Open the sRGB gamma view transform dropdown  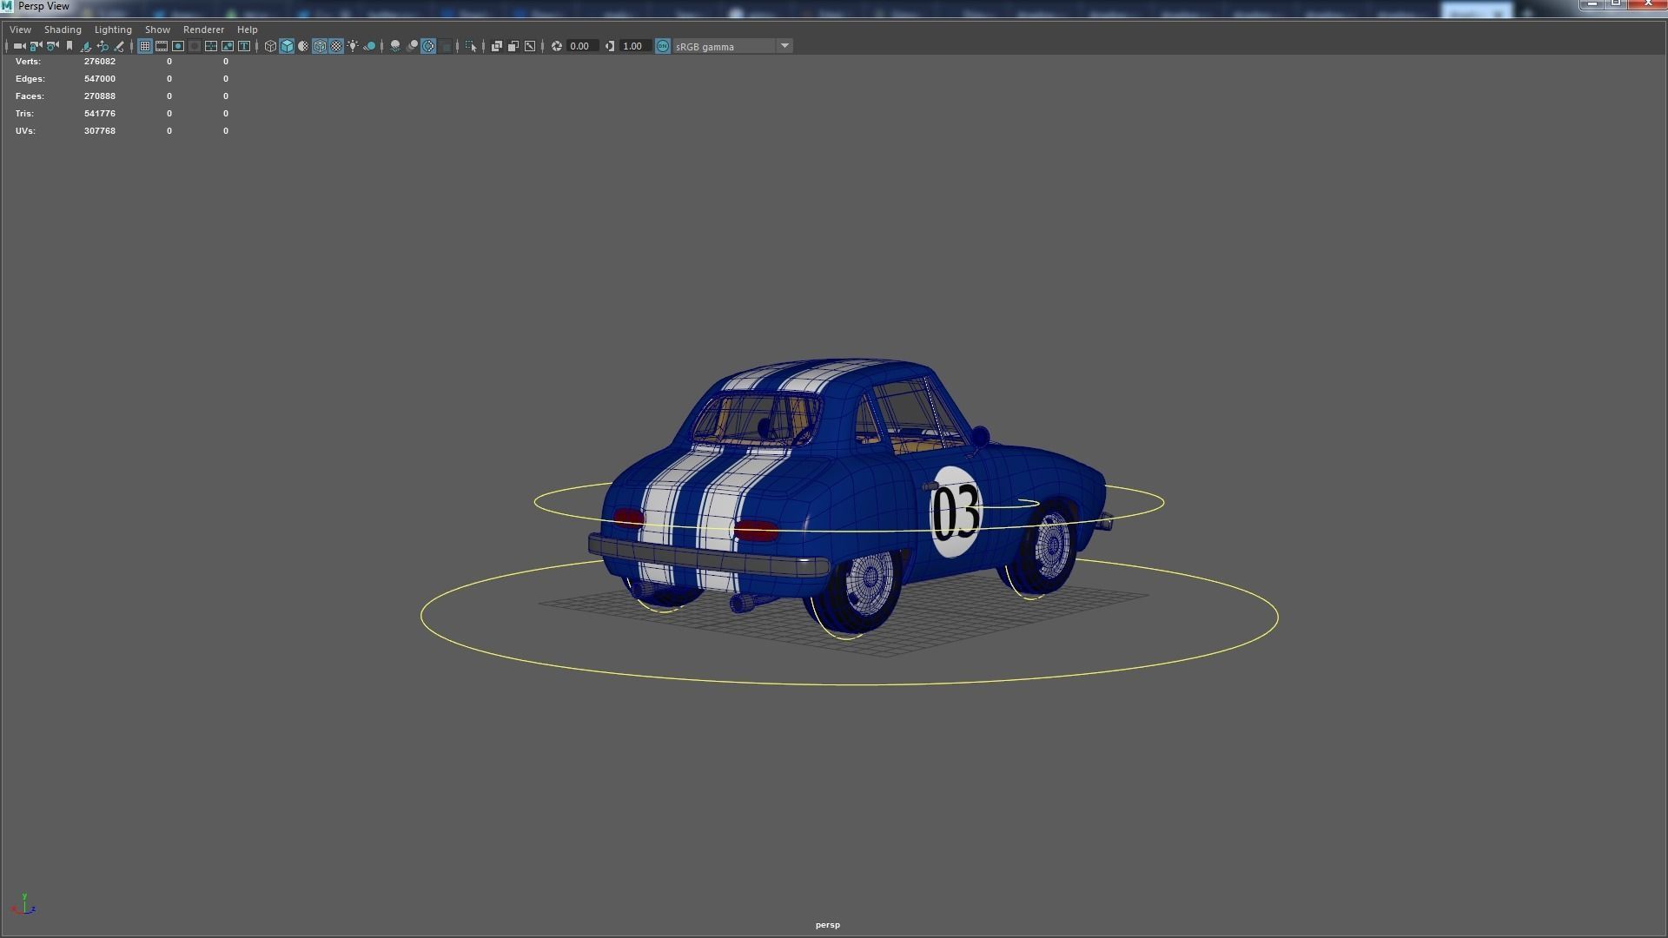732,46
